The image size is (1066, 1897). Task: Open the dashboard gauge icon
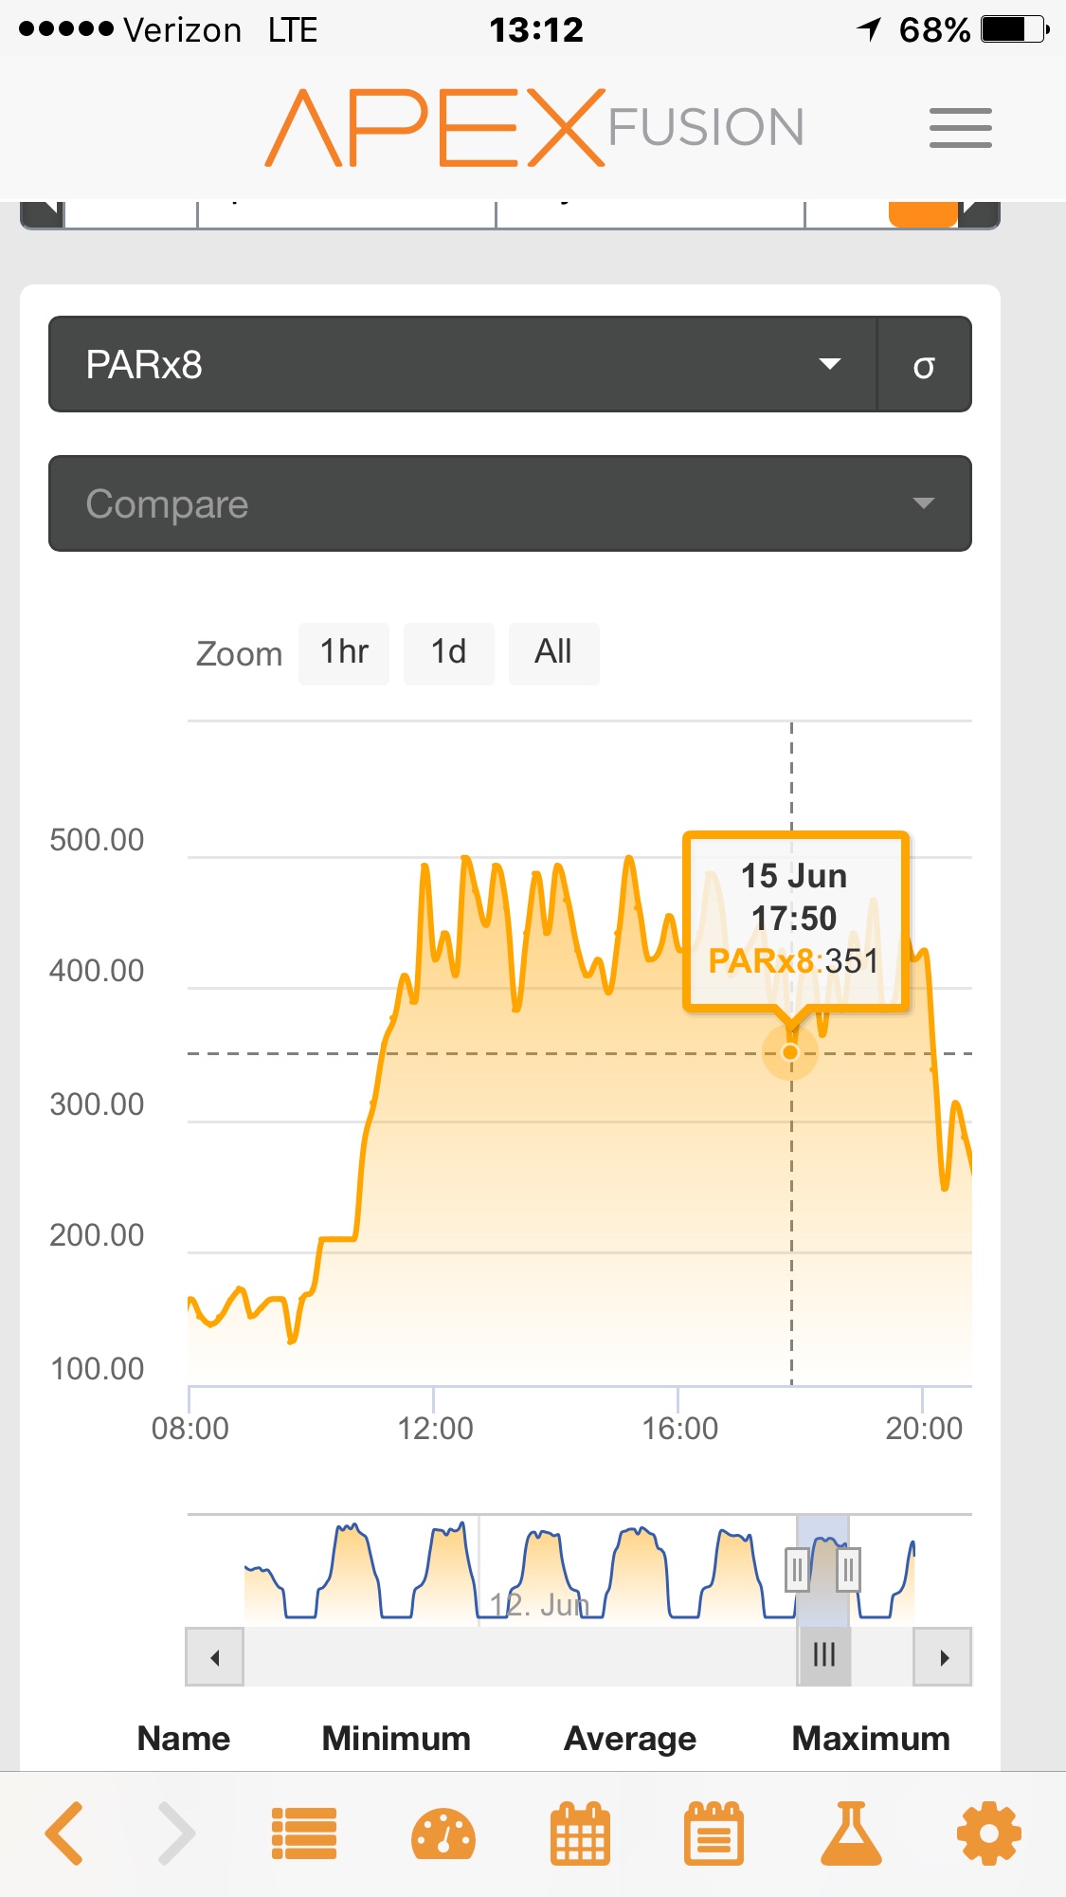coord(443,1833)
